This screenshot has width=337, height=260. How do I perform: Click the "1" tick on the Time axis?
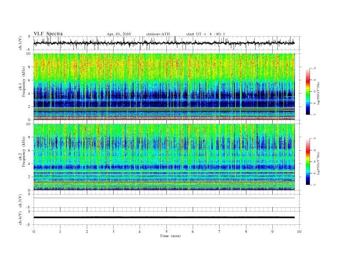point(60,232)
